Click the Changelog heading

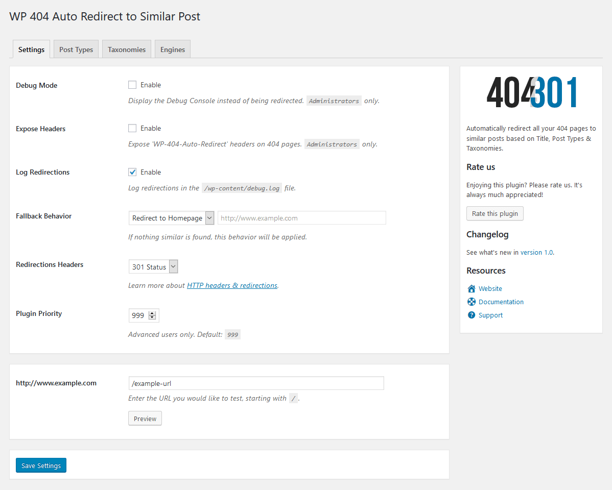[x=487, y=234]
